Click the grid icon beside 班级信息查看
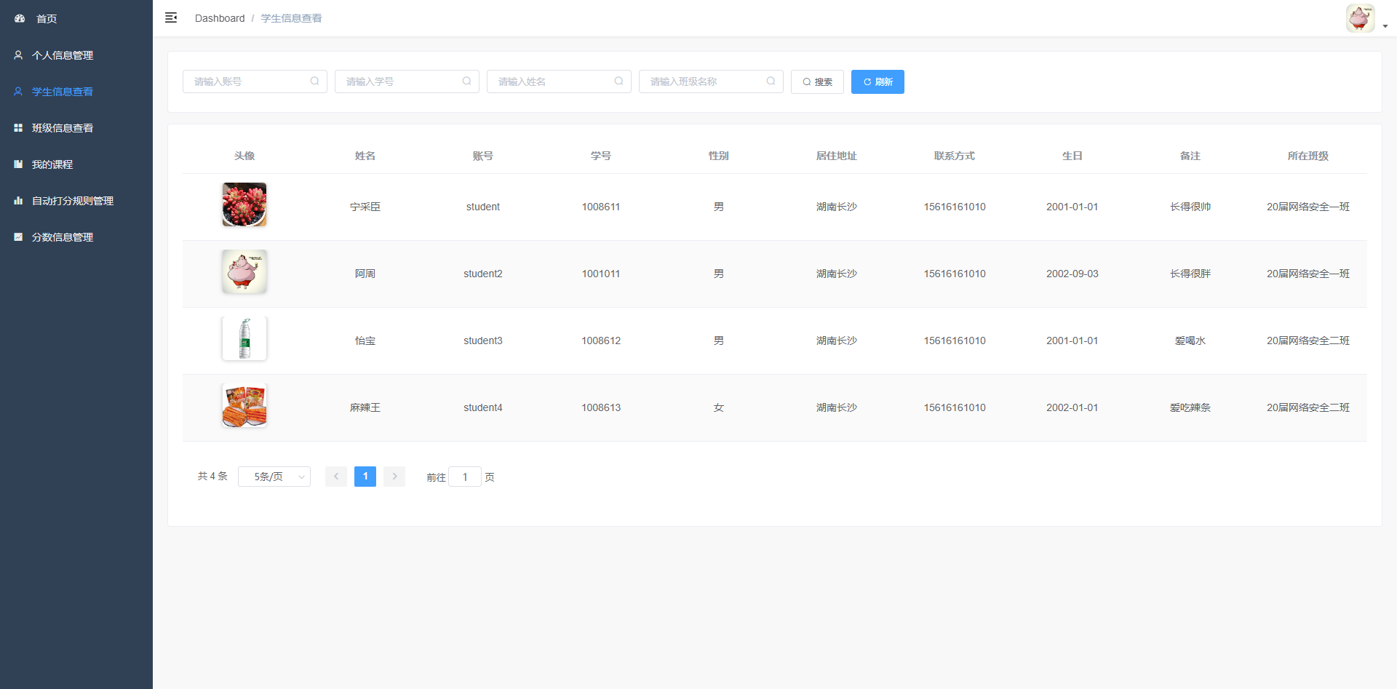The width and height of the screenshot is (1397, 689). tap(18, 128)
